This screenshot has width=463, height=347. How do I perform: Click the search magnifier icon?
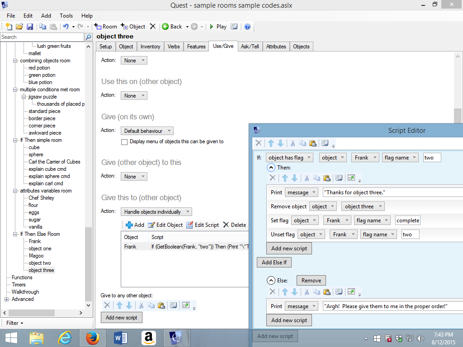pos(89,37)
